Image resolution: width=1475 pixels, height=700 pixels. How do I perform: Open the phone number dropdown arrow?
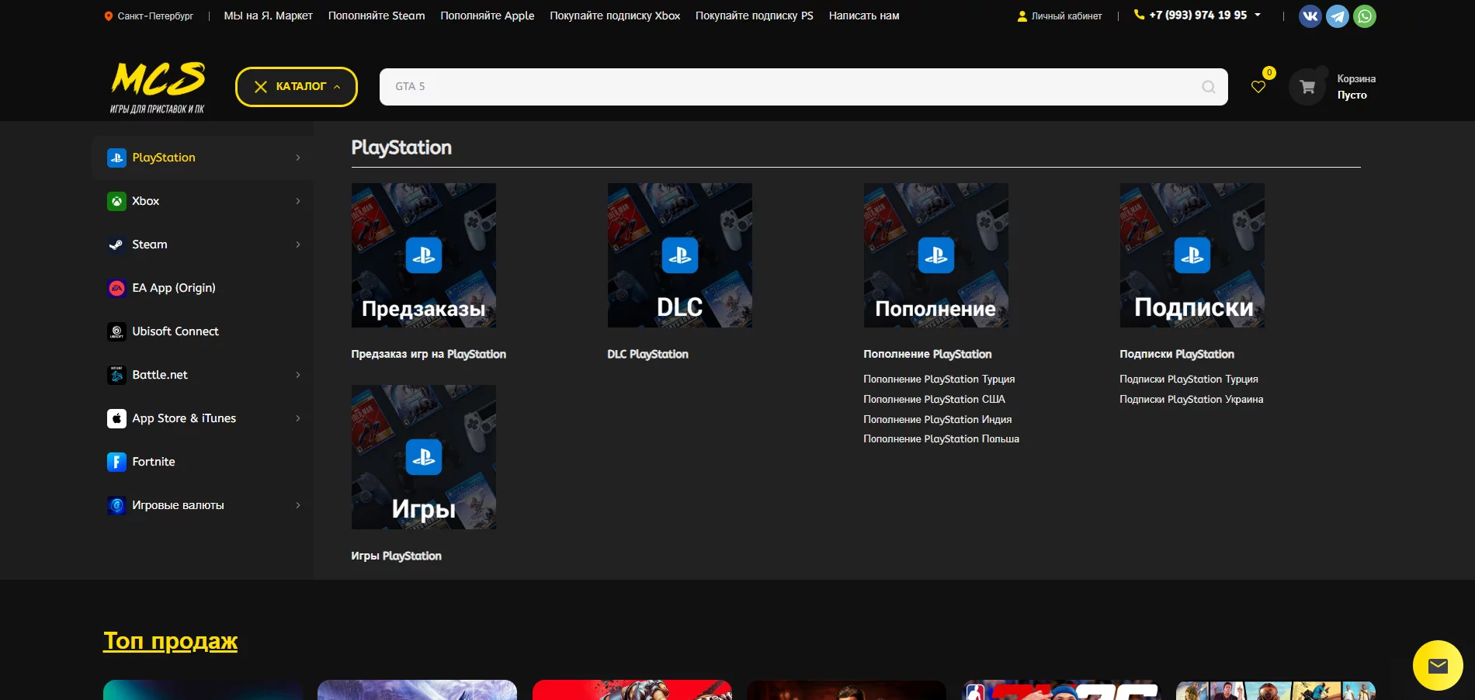click(1258, 15)
